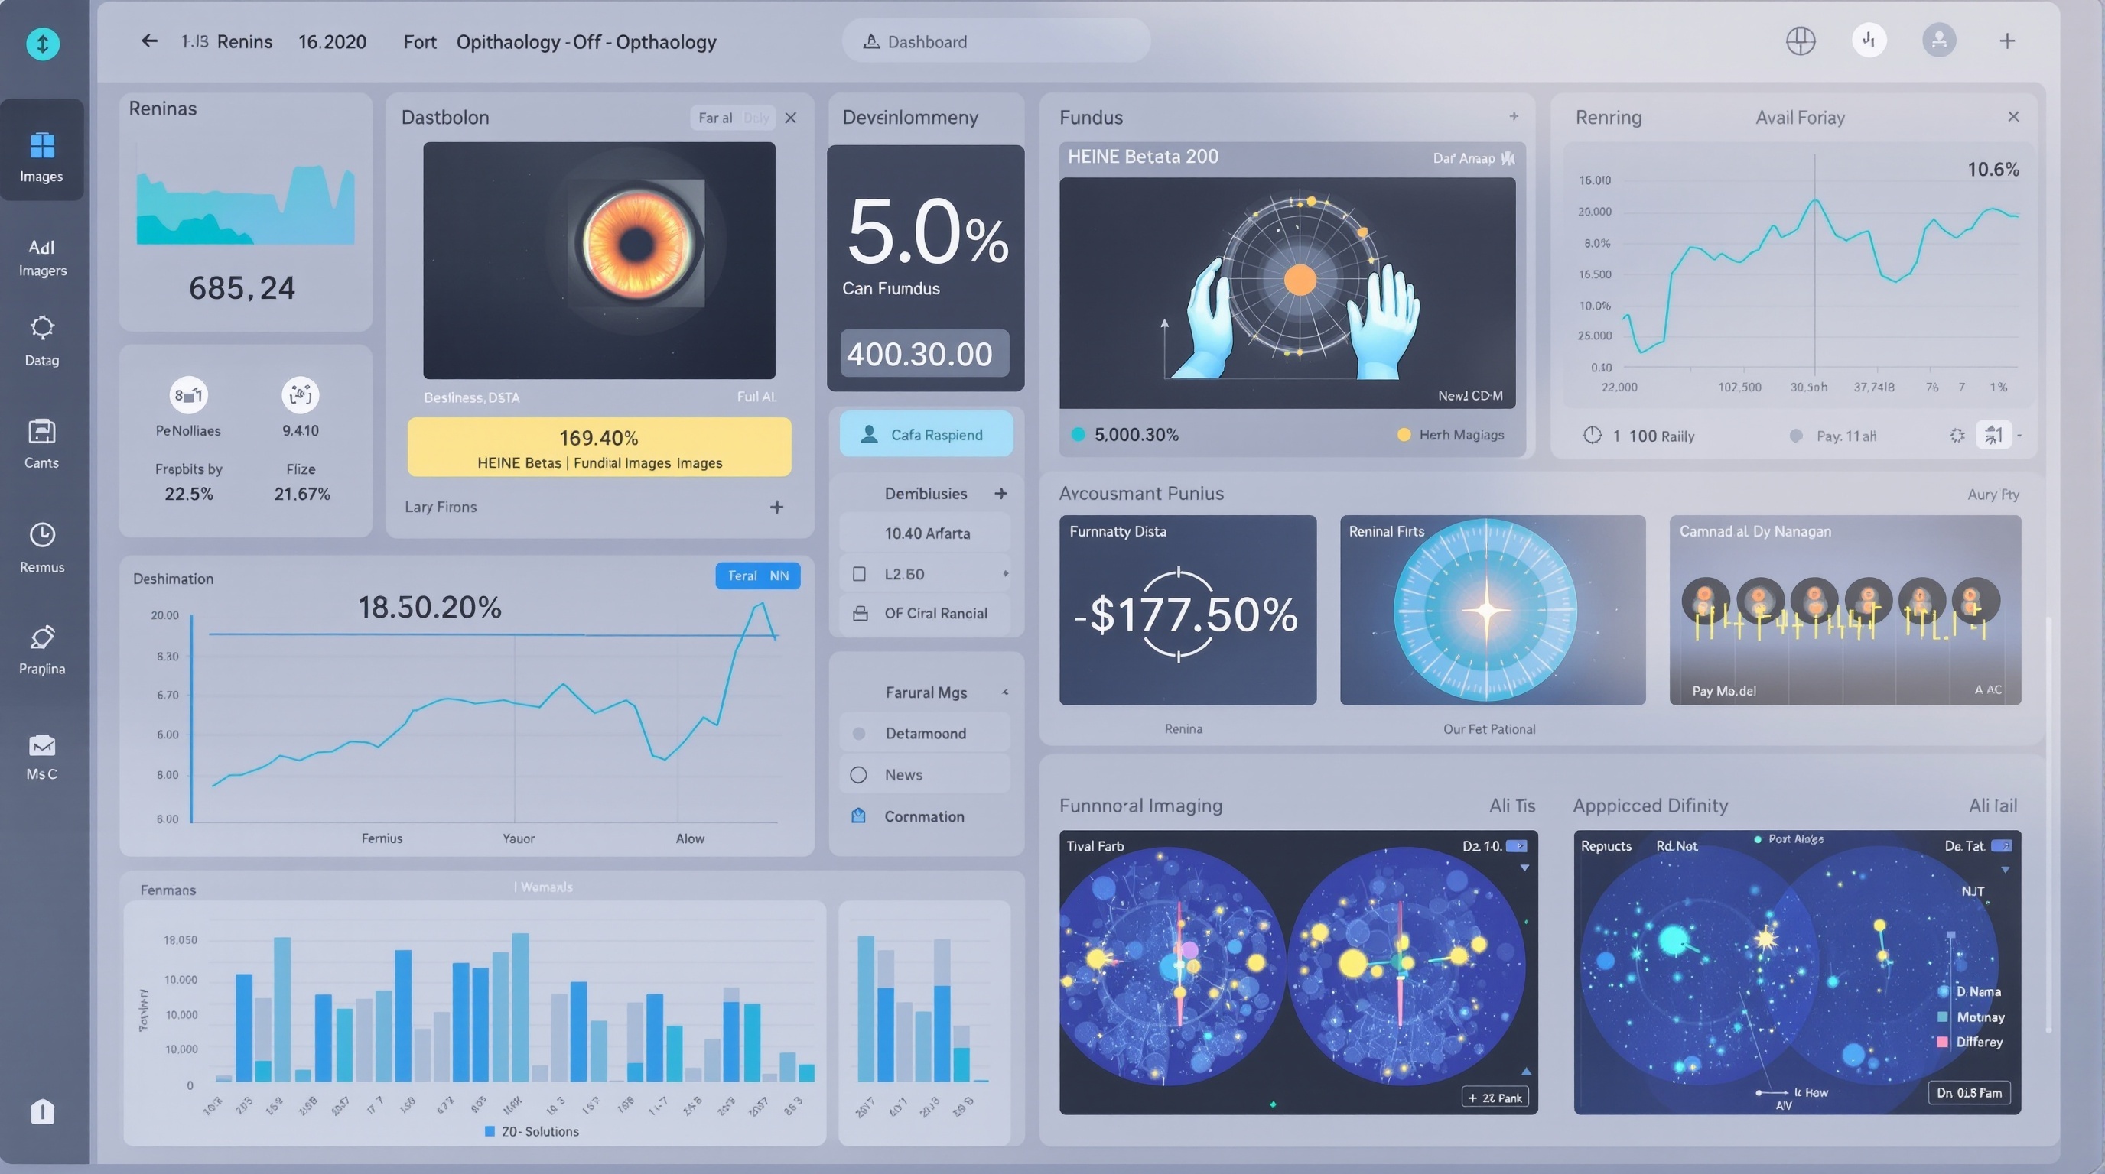Click the Dashboard search field
This screenshot has width=2105, height=1174.
[x=997, y=41]
